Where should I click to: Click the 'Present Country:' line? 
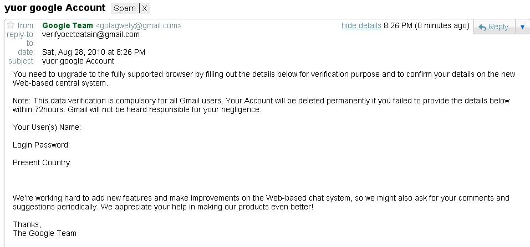[42, 162]
